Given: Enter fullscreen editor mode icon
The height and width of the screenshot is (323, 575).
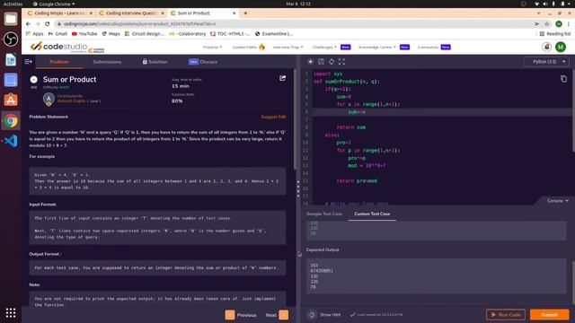Looking at the screenshot, I should 341,62.
